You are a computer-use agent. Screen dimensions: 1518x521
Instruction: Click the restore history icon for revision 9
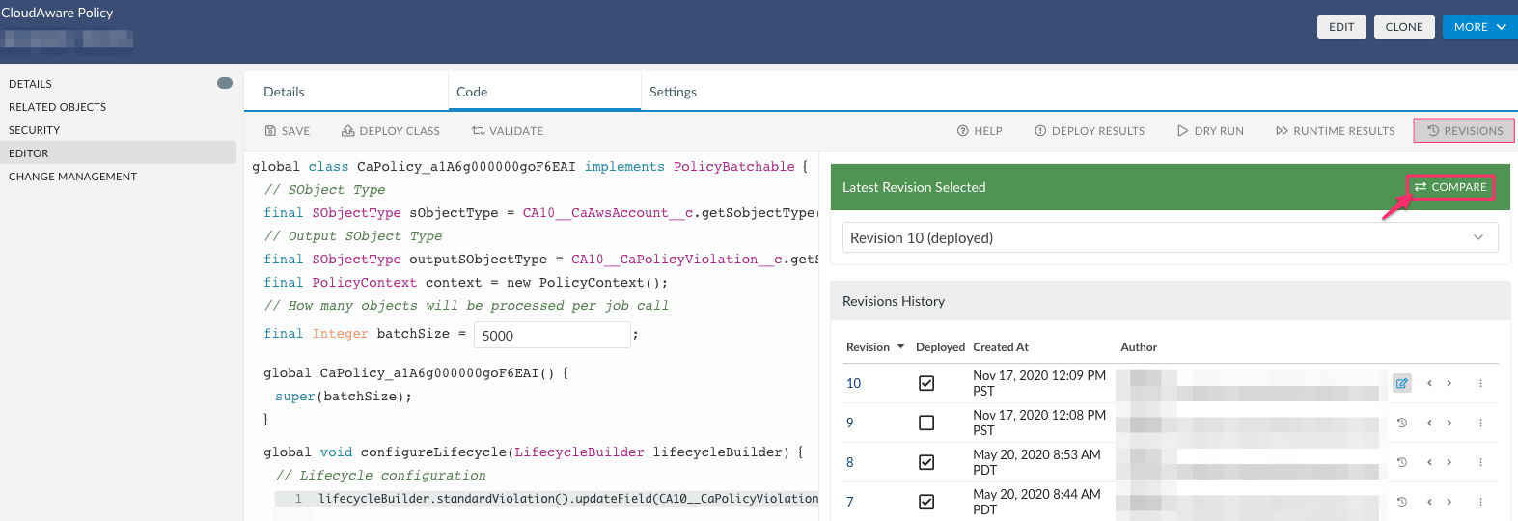[1401, 423]
